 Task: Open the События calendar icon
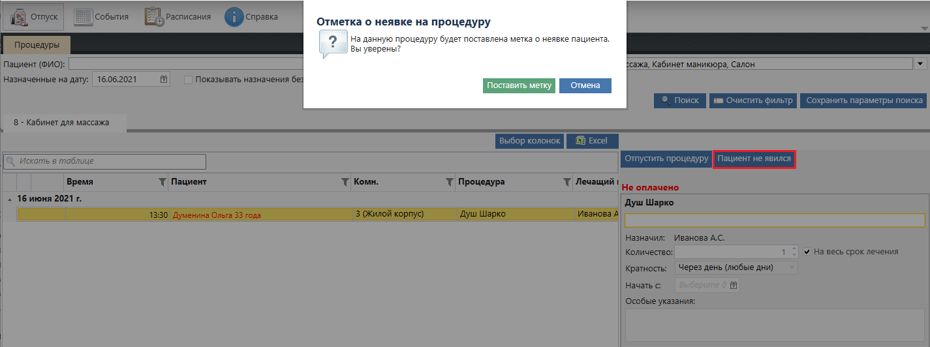pos(83,17)
